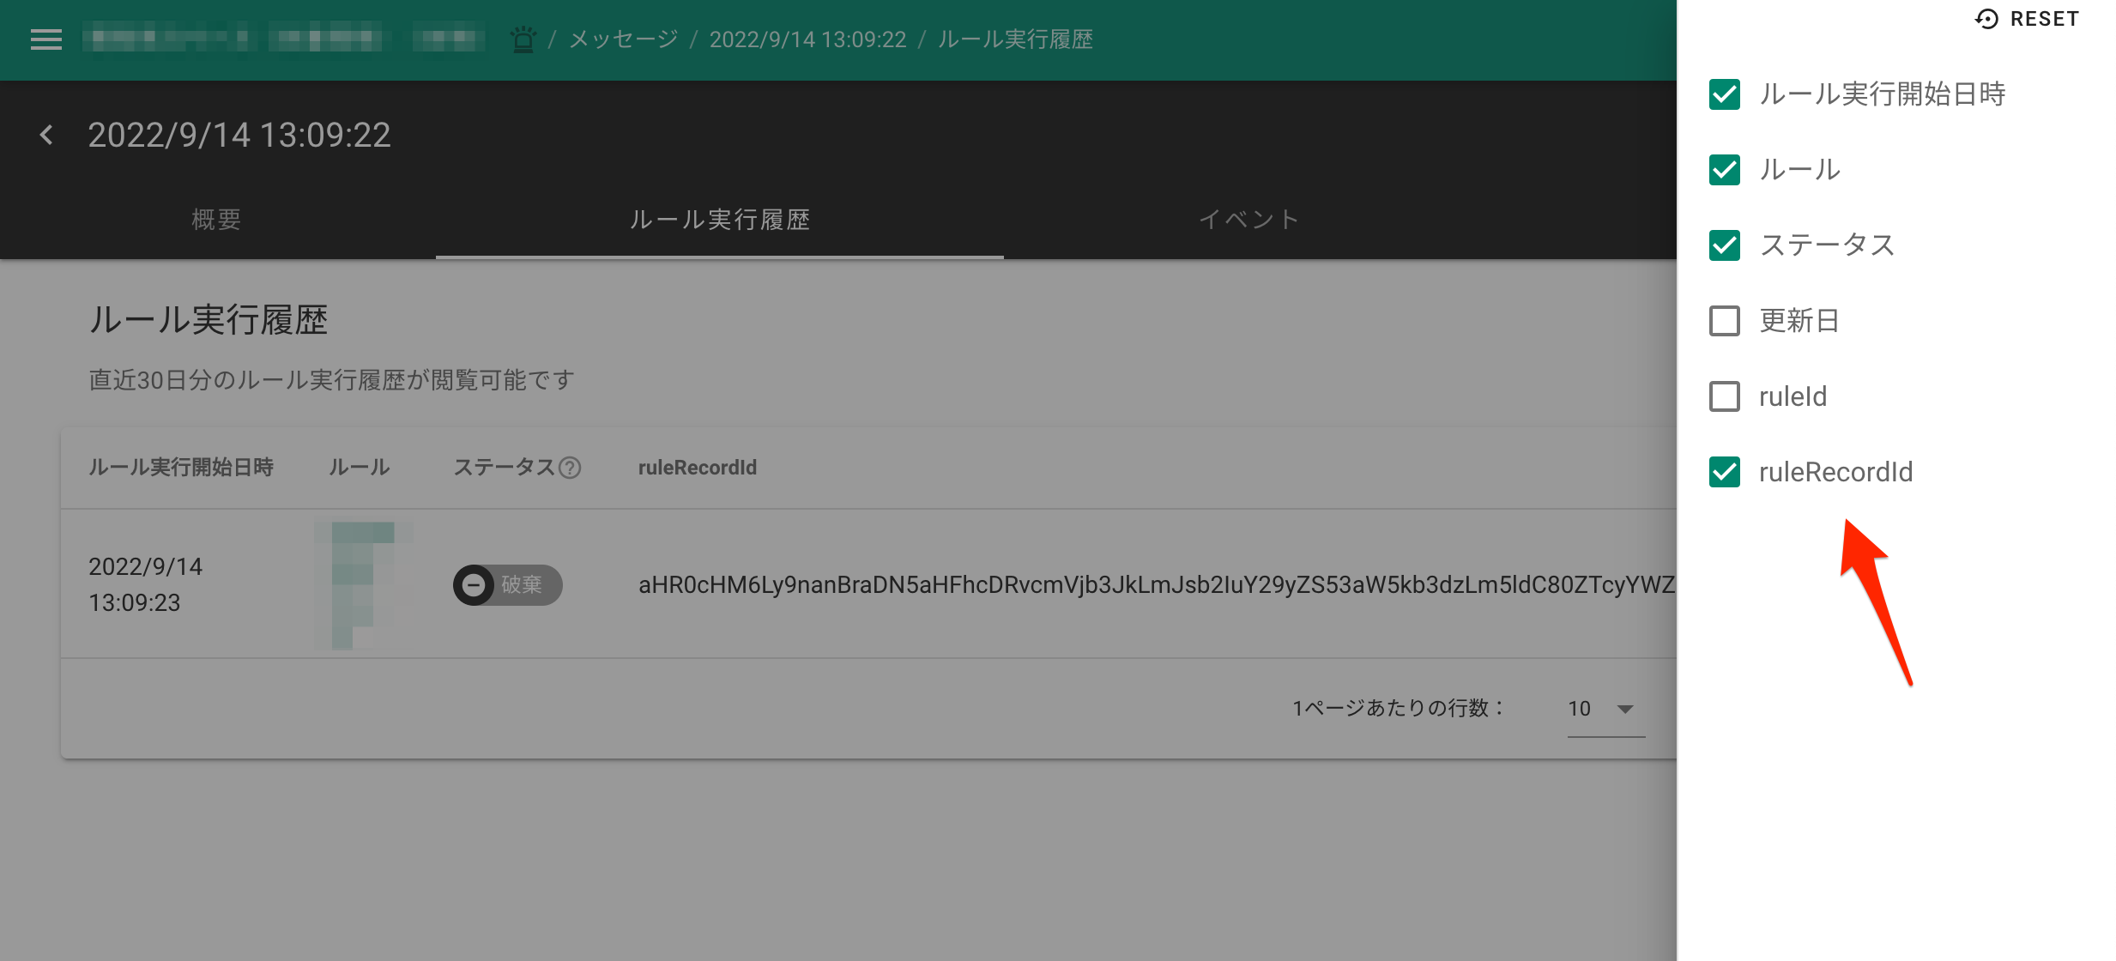Screen dimensions: 2116x961
Task: Click the 破棄 status chip
Action: click(x=508, y=585)
